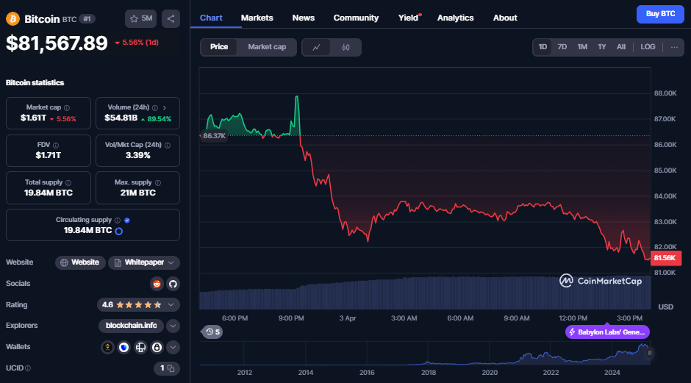Copy the UCID value icon

point(171,368)
